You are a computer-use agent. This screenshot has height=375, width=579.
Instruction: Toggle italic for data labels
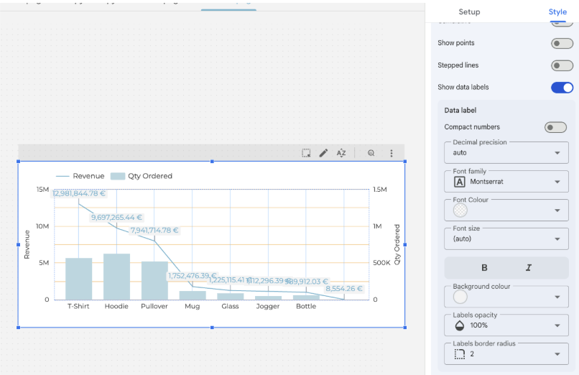click(529, 268)
